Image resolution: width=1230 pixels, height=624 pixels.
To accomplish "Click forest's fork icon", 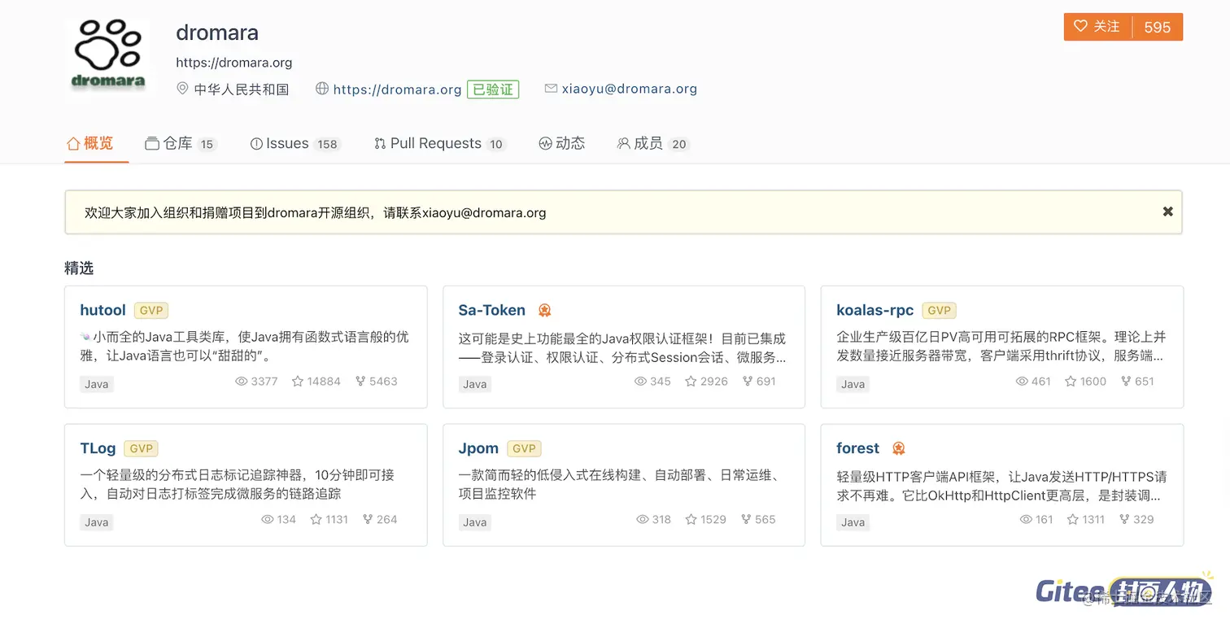I will tap(1124, 519).
